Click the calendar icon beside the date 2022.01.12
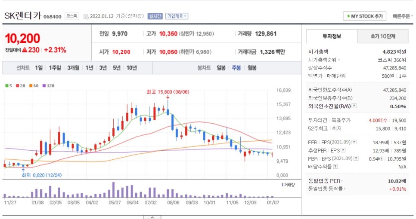This screenshot has width=416, height=219. pos(86,16)
